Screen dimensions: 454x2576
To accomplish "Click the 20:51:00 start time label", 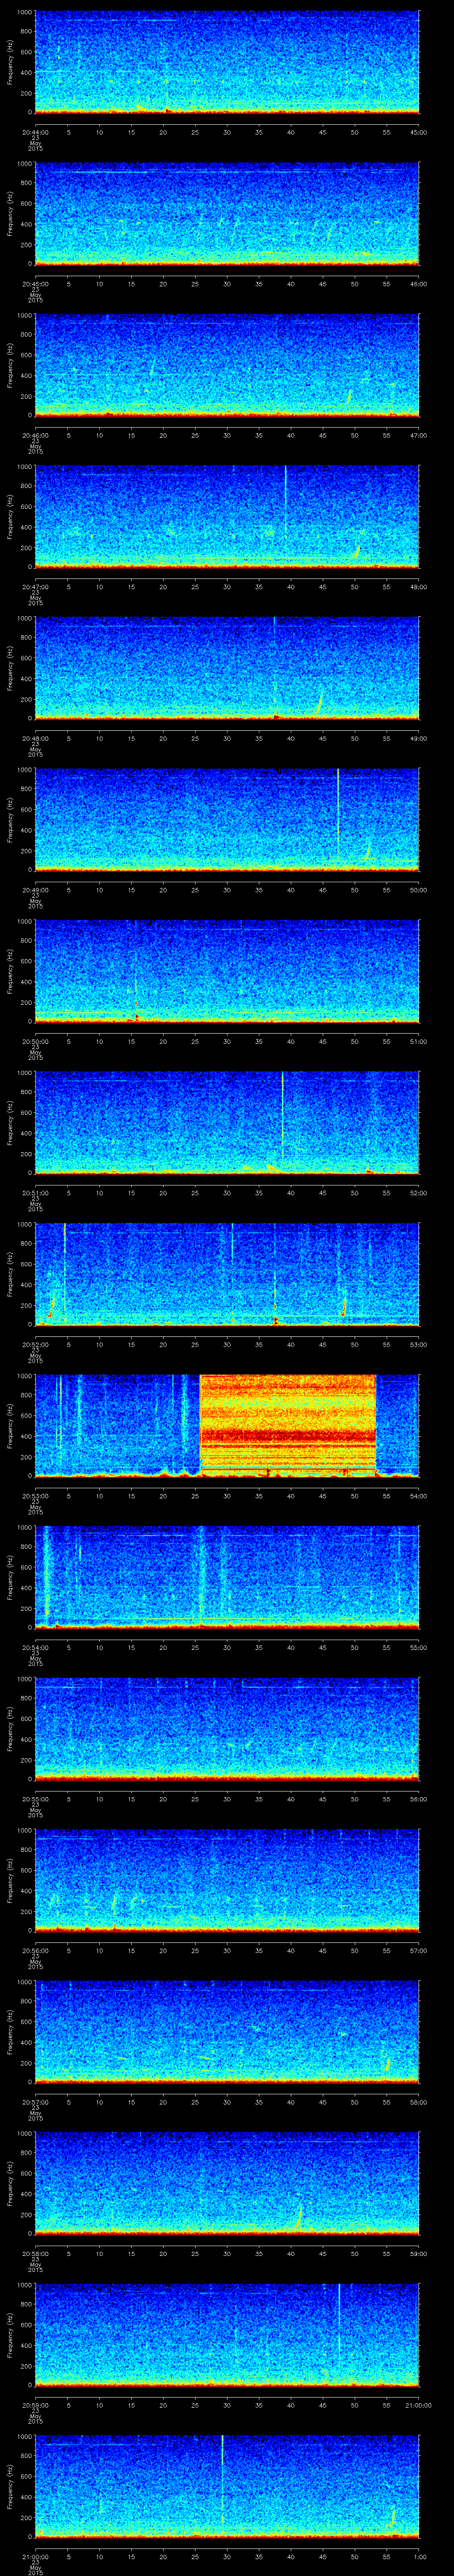I will 35,1193.
